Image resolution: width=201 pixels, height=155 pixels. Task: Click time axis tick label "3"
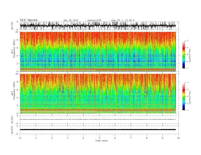coord(68,138)
